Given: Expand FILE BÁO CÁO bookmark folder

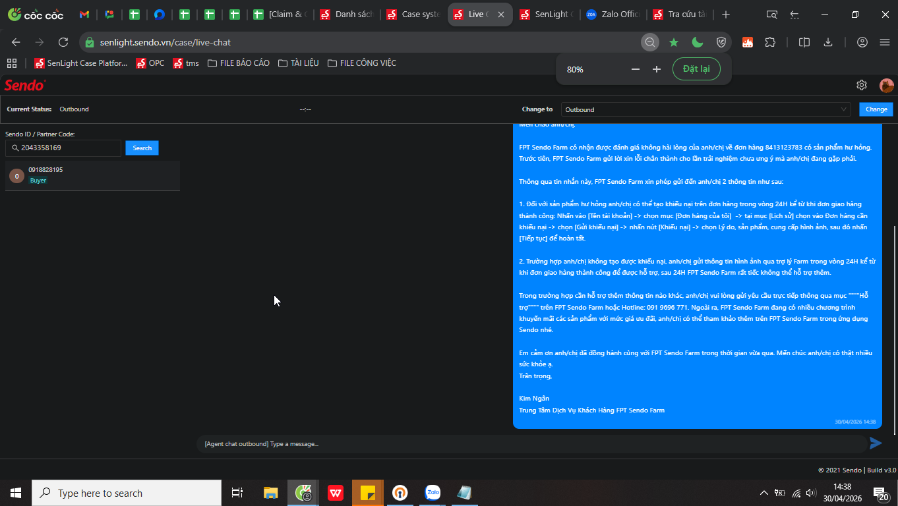Looking at the screenshot, I should (x=239, y=63).
